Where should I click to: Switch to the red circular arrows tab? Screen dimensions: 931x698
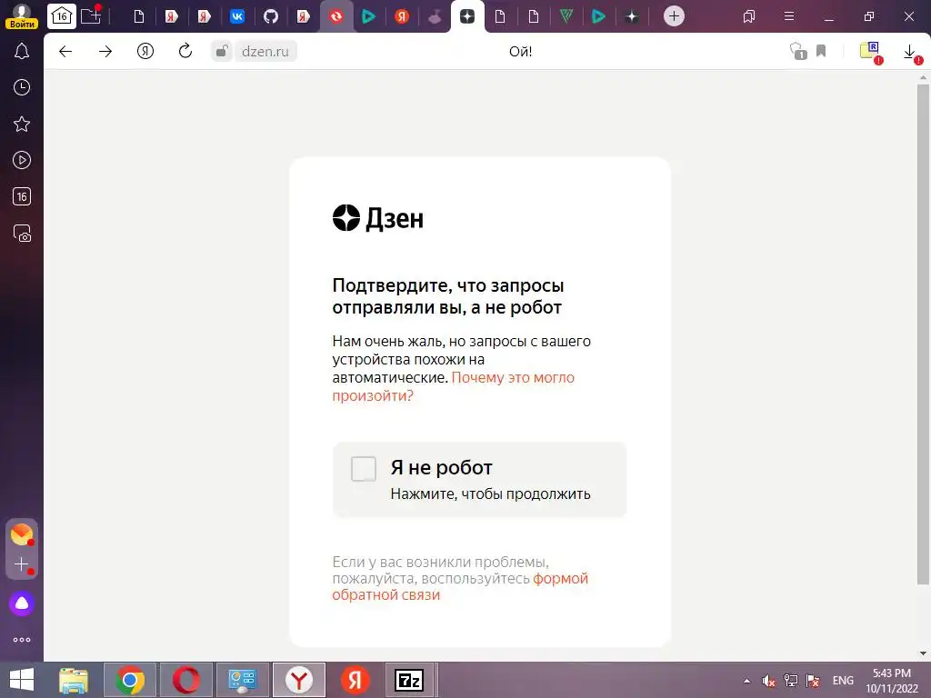(x=336, y=16)
